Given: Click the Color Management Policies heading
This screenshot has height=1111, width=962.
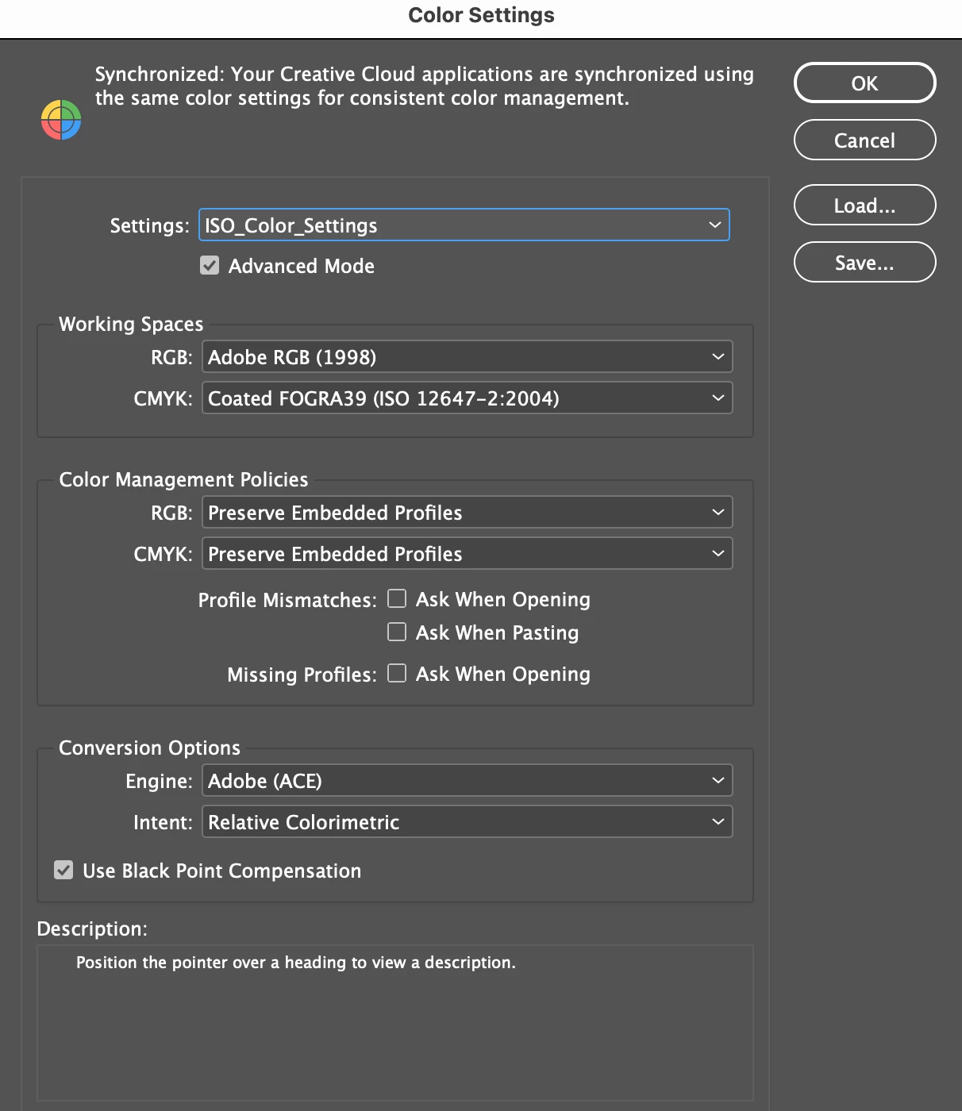Looking at the screenshot, I should click(183, 479).
